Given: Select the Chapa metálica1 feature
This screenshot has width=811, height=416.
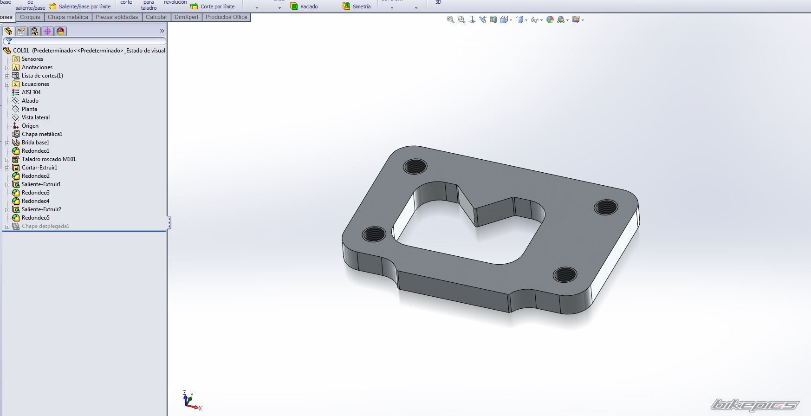Looking at the screenshot, I should (x=37, y=134).
